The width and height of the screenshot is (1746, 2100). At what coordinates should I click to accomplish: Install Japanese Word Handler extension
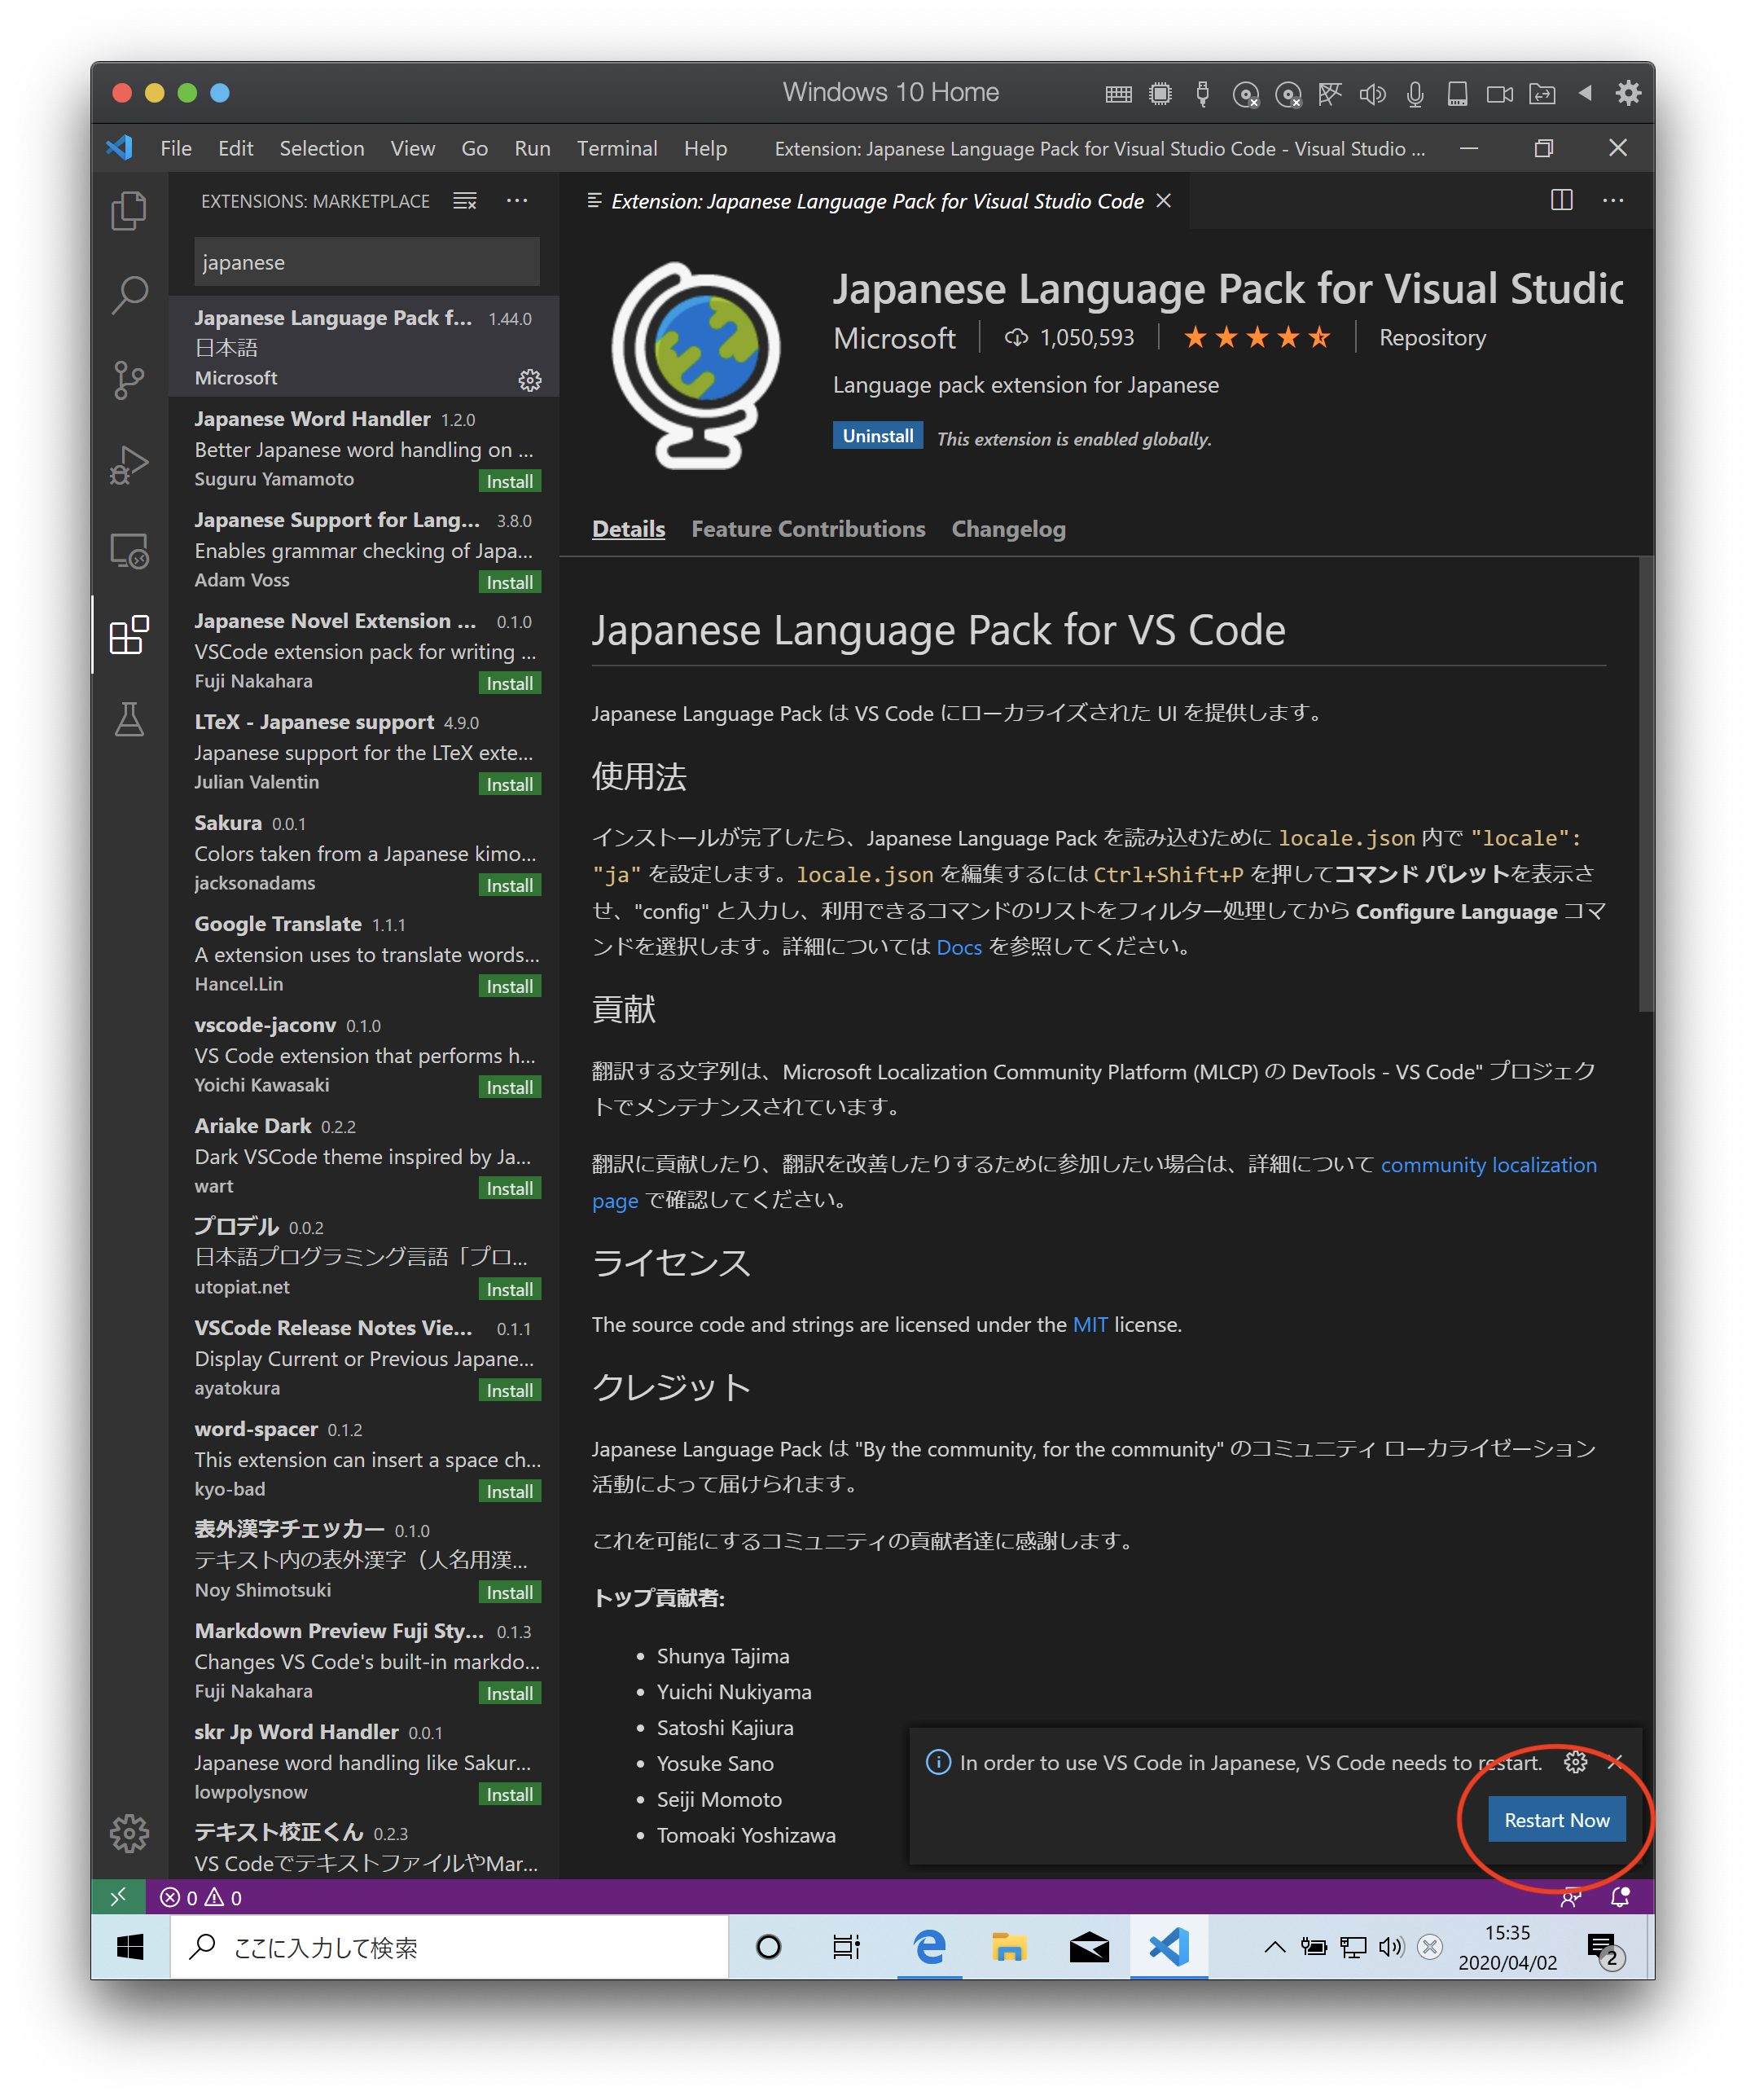point(510,481)
